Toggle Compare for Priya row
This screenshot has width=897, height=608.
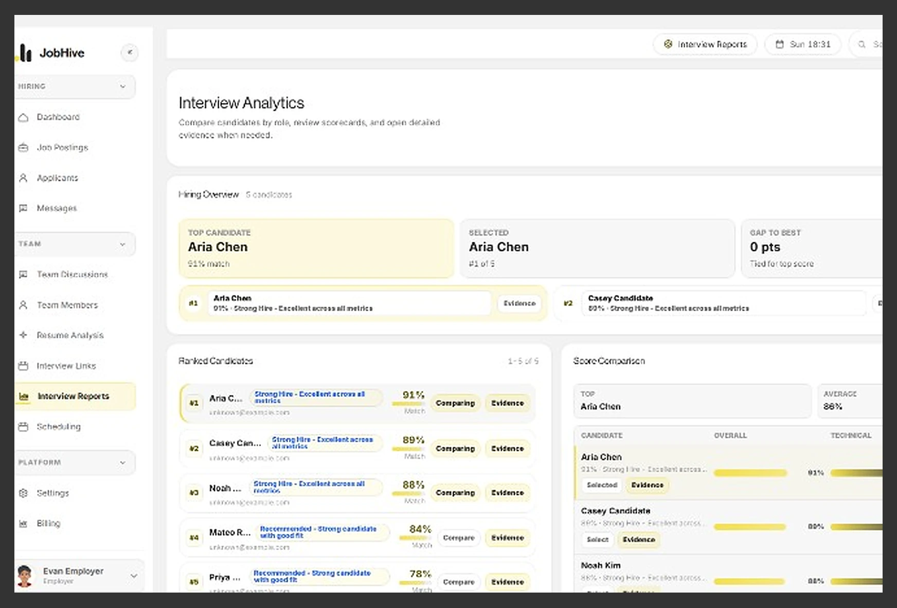[459, 582]
